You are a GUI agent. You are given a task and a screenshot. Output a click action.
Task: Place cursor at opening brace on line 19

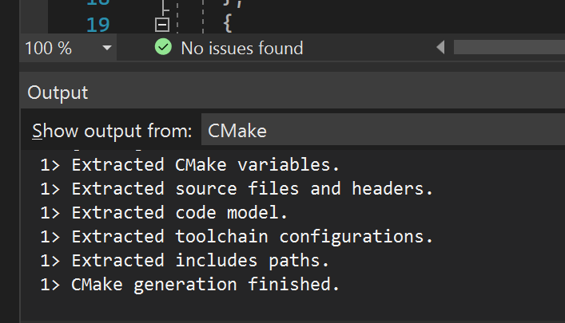coord(226,25)
